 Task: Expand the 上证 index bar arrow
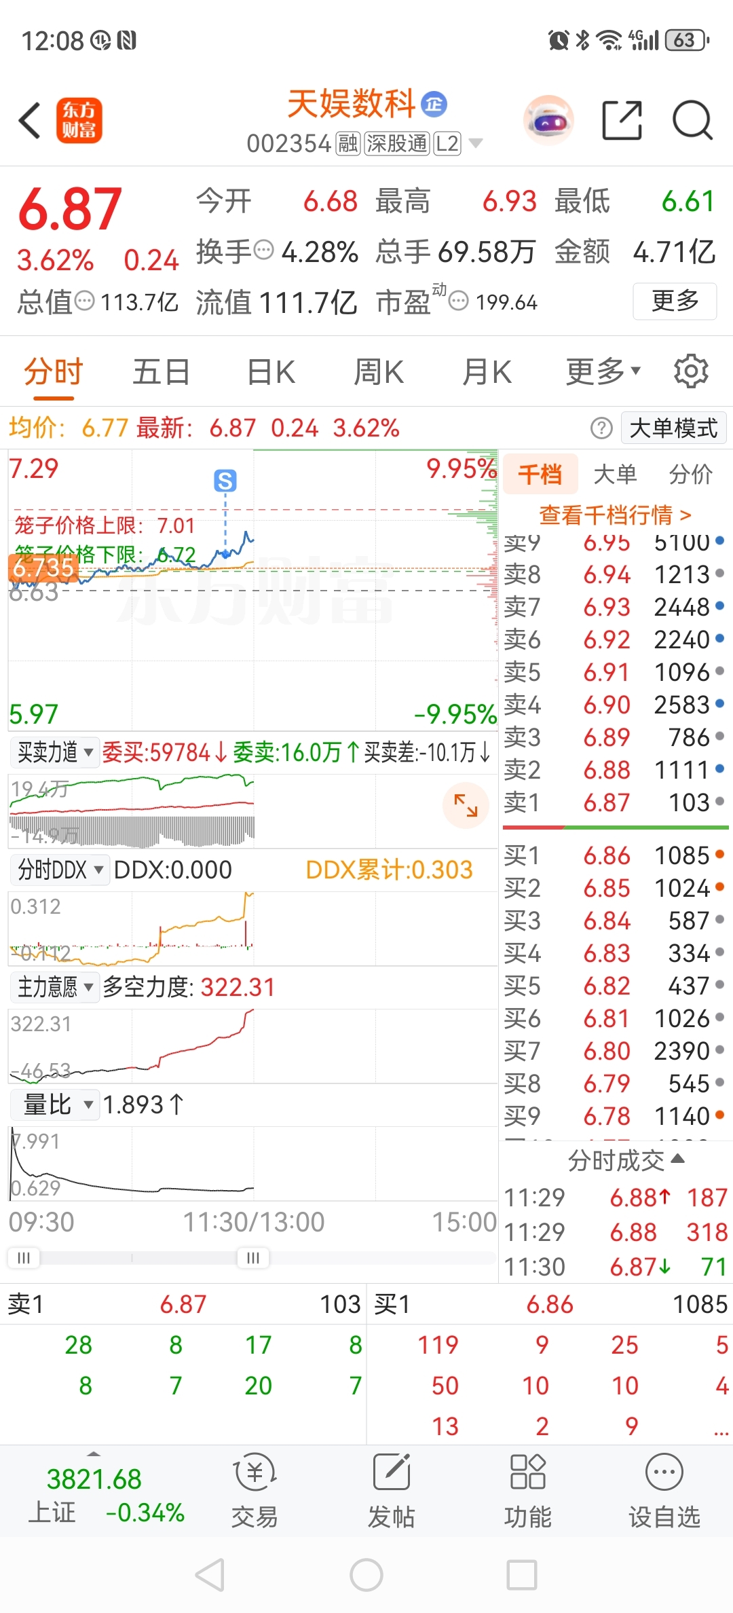(94, 1453)
